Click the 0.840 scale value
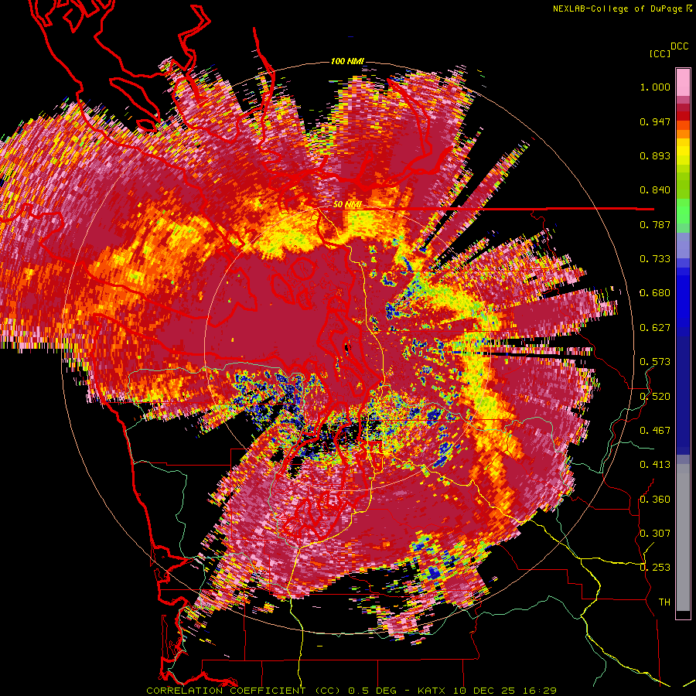The width and height of the screenshot is (696, 696). [655, 190]
